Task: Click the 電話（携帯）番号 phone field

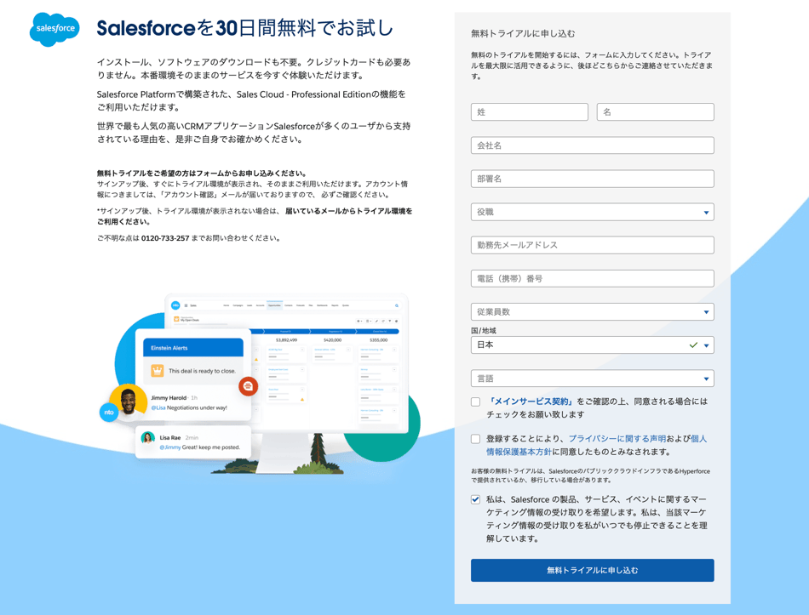Action: coord(593,278)
